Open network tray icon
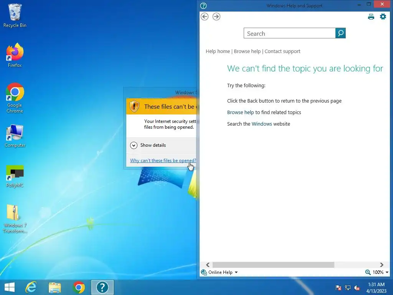Viewport: 393px width, 295px height. (348, 287)
